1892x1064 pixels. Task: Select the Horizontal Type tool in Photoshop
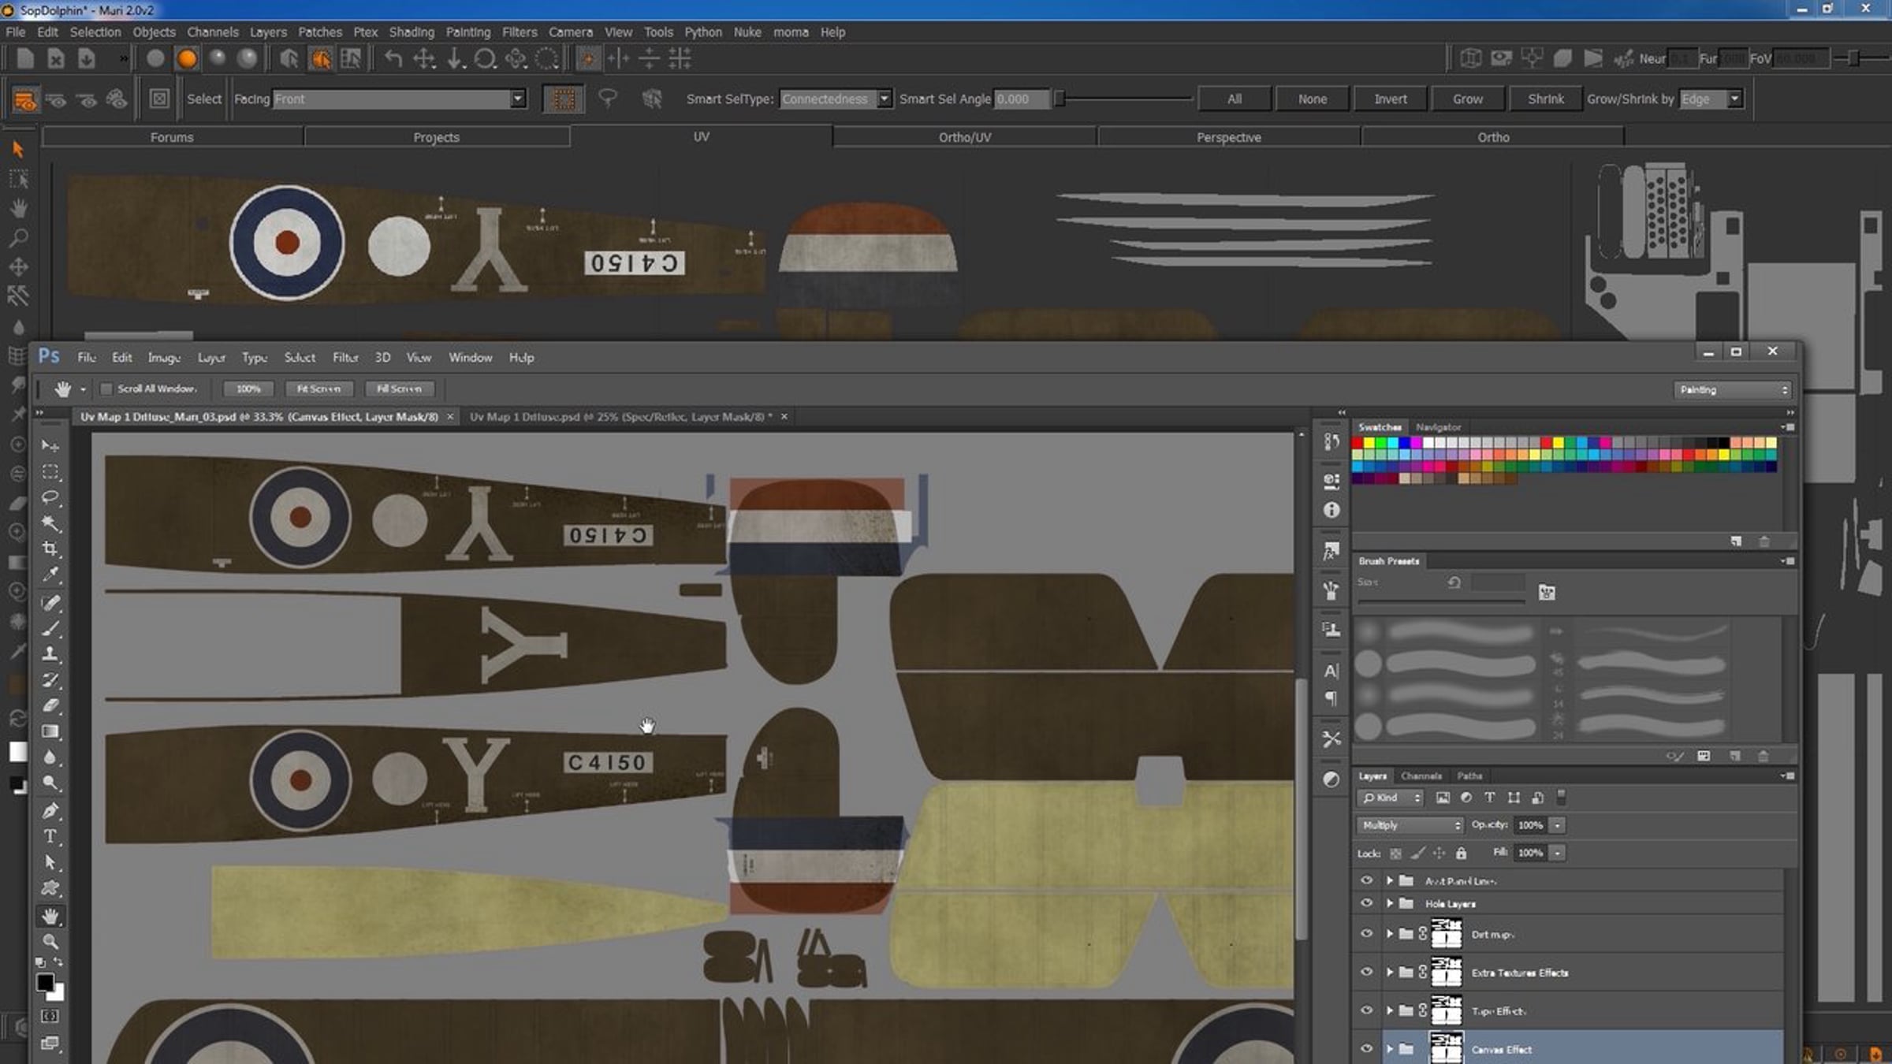tap(50, 836)
